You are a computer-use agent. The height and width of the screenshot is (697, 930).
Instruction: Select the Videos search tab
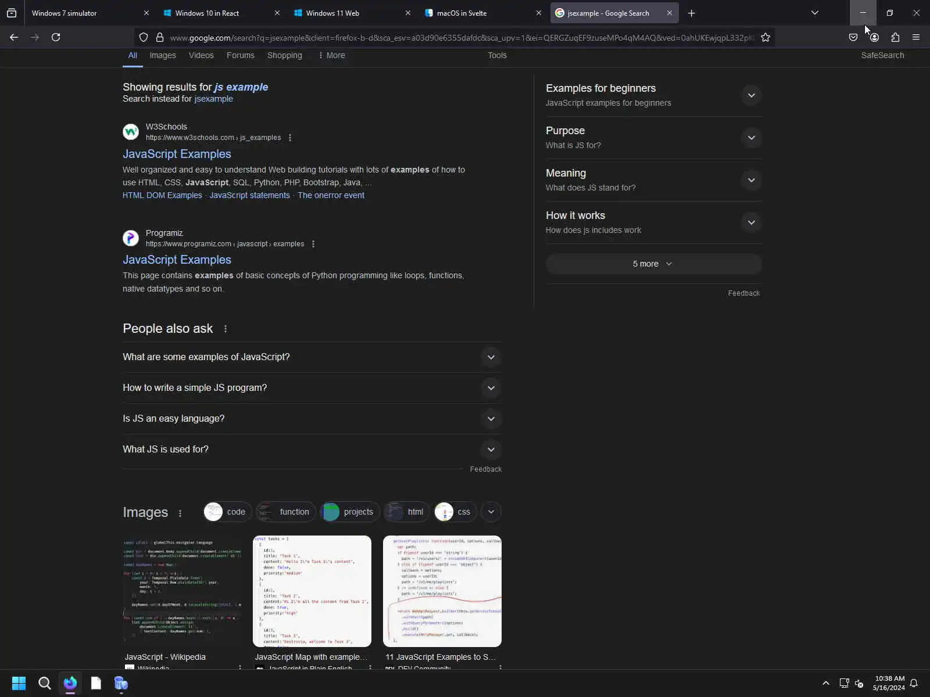coord(201,55)
